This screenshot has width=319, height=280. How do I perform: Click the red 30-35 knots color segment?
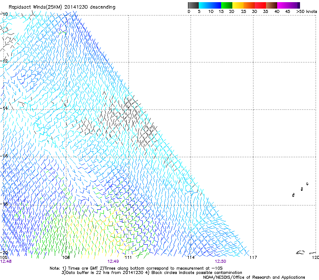pyautogui.click(x=260, y=5)
